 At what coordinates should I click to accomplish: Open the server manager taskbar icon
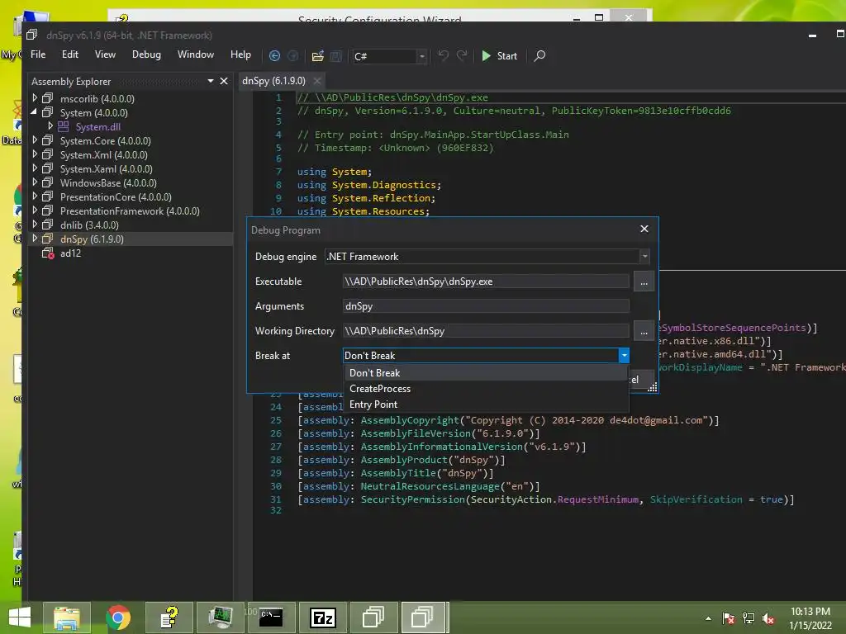tap(221, 617)
